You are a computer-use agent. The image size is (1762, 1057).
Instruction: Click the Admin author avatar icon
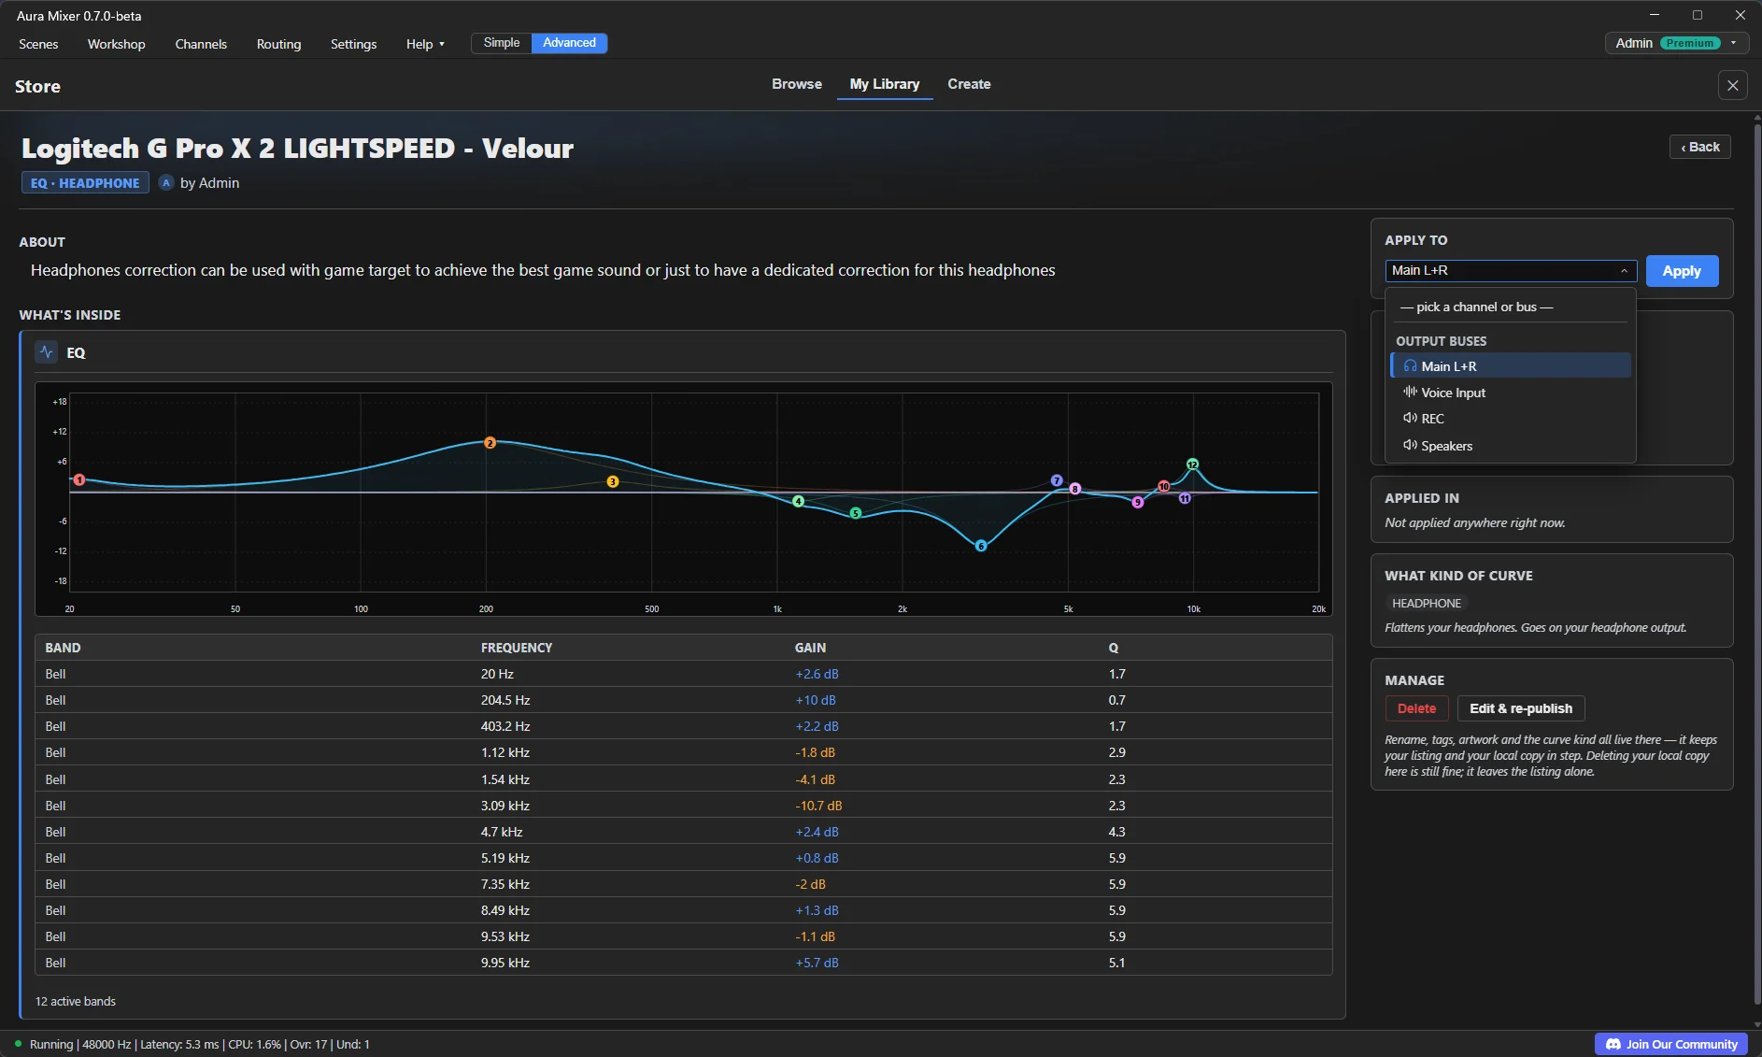tap(166, 183)
